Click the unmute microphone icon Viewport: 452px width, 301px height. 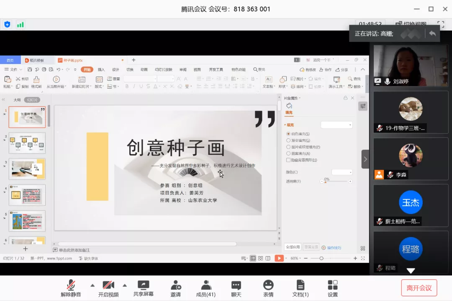(x=71, y=286)
